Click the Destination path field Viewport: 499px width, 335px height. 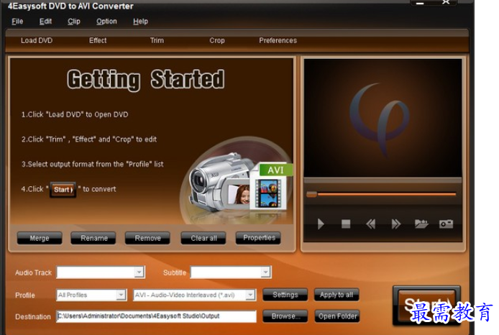tap(156, 316)
